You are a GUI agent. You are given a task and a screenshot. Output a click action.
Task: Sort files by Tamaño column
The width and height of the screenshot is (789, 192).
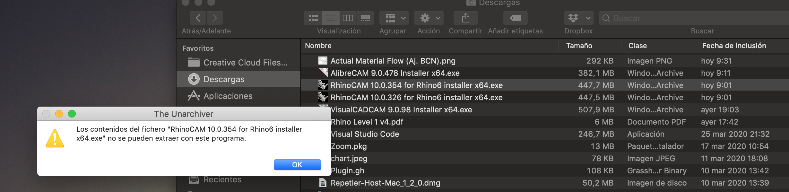point(590,46)
